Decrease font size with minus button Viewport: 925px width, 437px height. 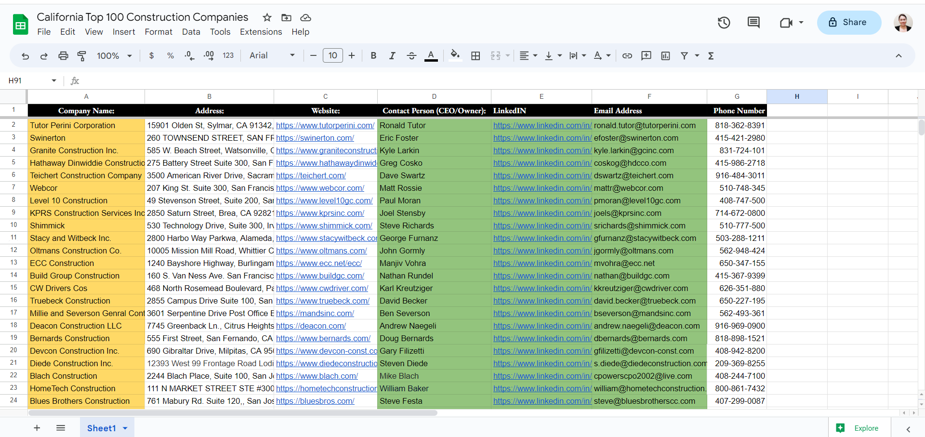[313, 56]
